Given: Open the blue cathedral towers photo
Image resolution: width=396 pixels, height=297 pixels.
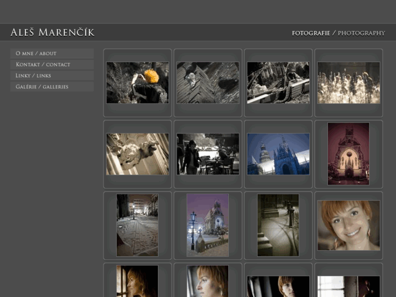Looking at the screenshot, I should pos(278,154).
